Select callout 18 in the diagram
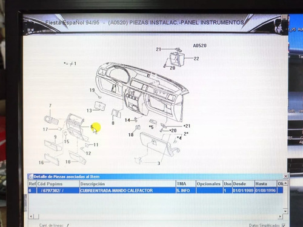 click(x=131, y=134)
